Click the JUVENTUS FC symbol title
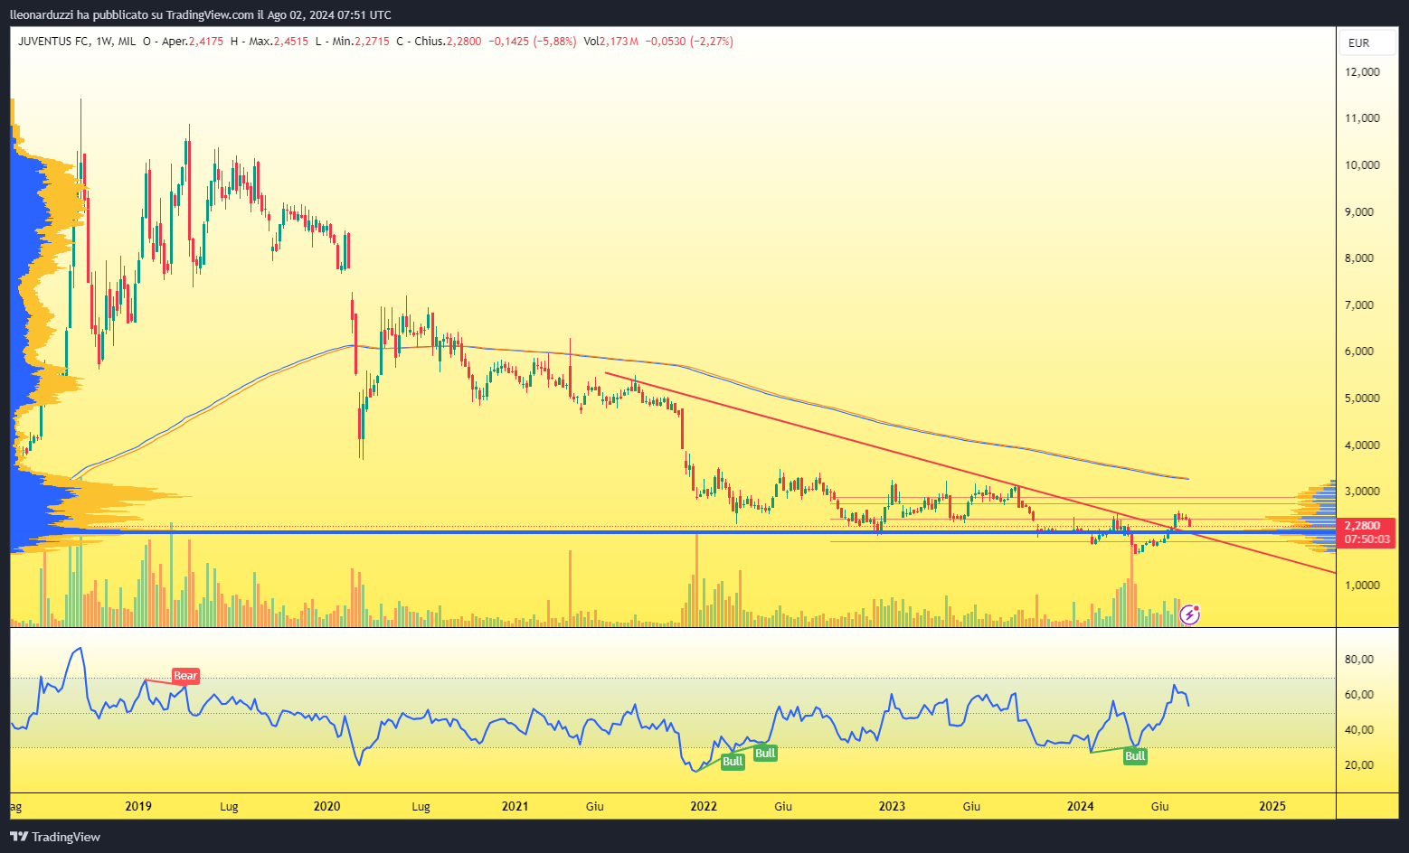Screen dimensions: 1409x853 tap(54, 42)
